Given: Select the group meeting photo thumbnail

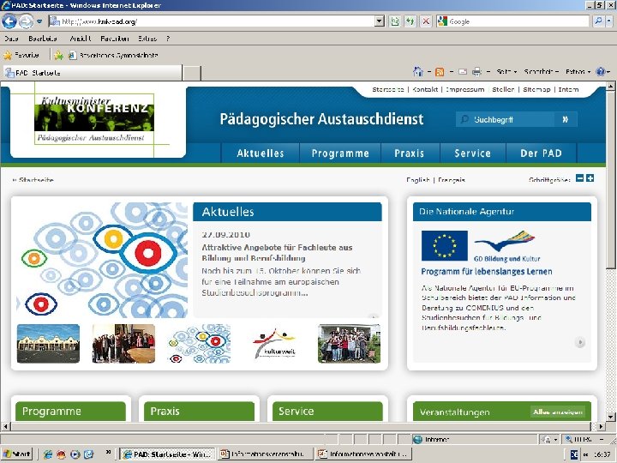Looking at the screenshot, I should click(x=123, y=343).
